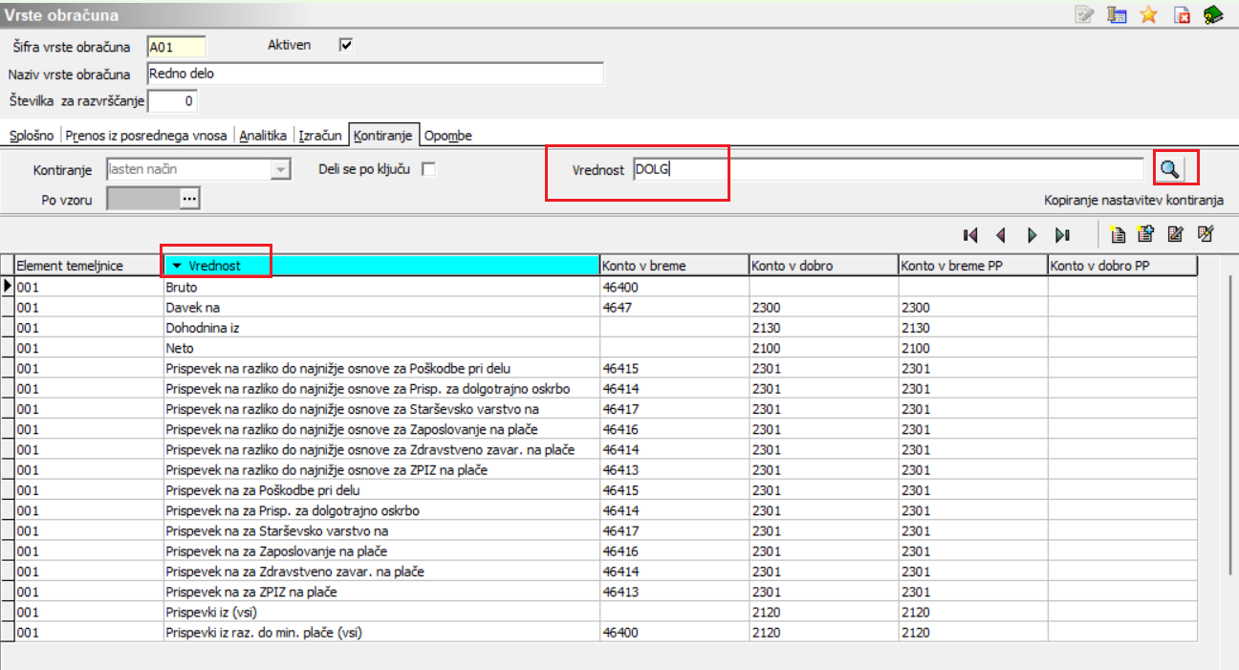Click the new record document icon
1239x670 pixels.
(1117, 234)
